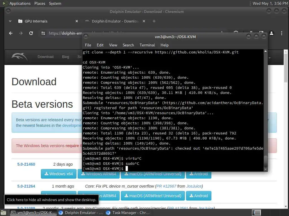
Task: Open terminal File menu
Action: click(88, 45)
